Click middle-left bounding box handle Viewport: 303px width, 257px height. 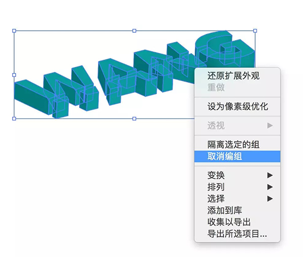(14, 75)
